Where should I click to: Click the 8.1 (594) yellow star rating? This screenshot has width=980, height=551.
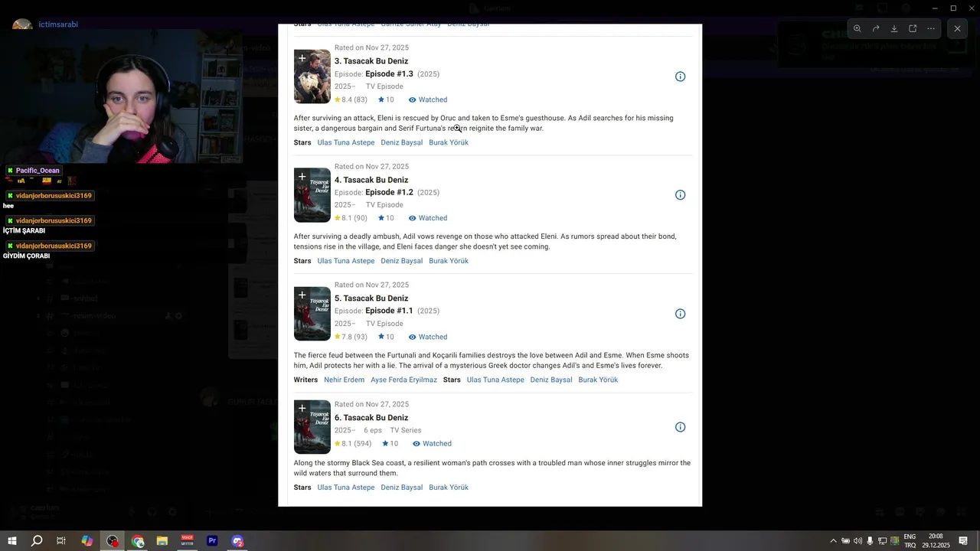(x=353, y=444)
